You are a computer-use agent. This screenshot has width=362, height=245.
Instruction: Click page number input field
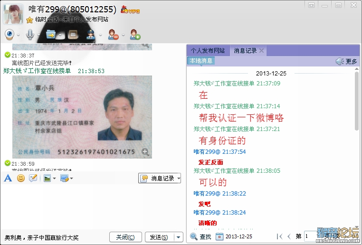click(310, 236)
